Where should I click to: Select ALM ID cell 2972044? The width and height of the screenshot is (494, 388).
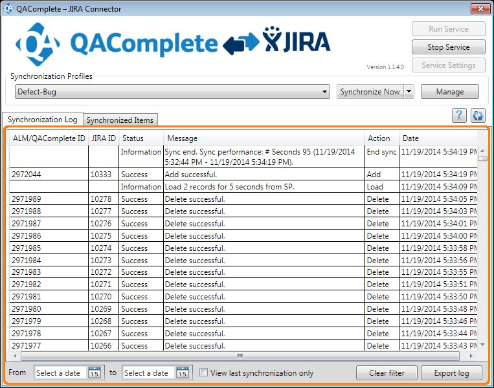point(49,175)
